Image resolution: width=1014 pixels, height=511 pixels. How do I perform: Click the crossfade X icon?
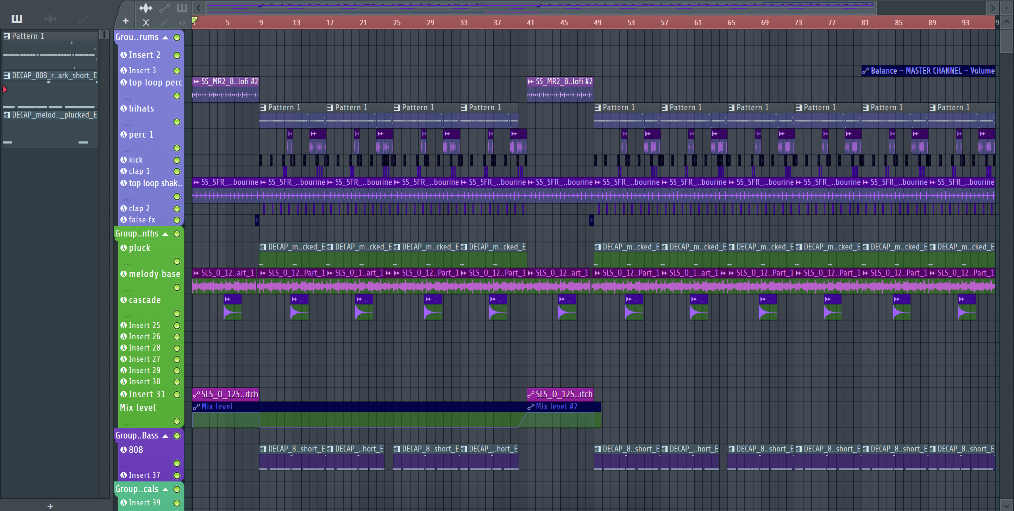click(146, 23)
